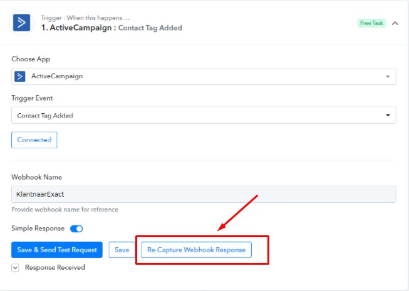Open the Choose App dropdown arrow
Image resolution: width=409 pixels, height=291 pixels.
pos(388,76)
